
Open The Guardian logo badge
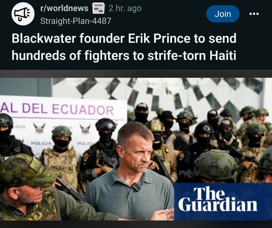click(x=223, y=202)
